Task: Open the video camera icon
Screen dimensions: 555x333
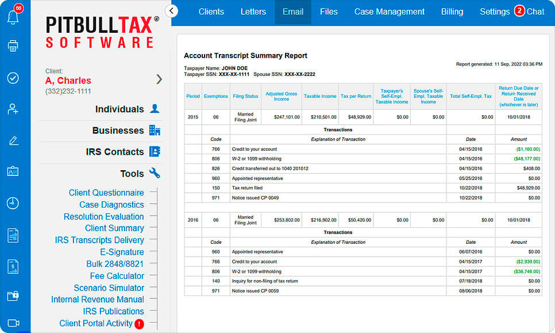Action: pos(13,323)
